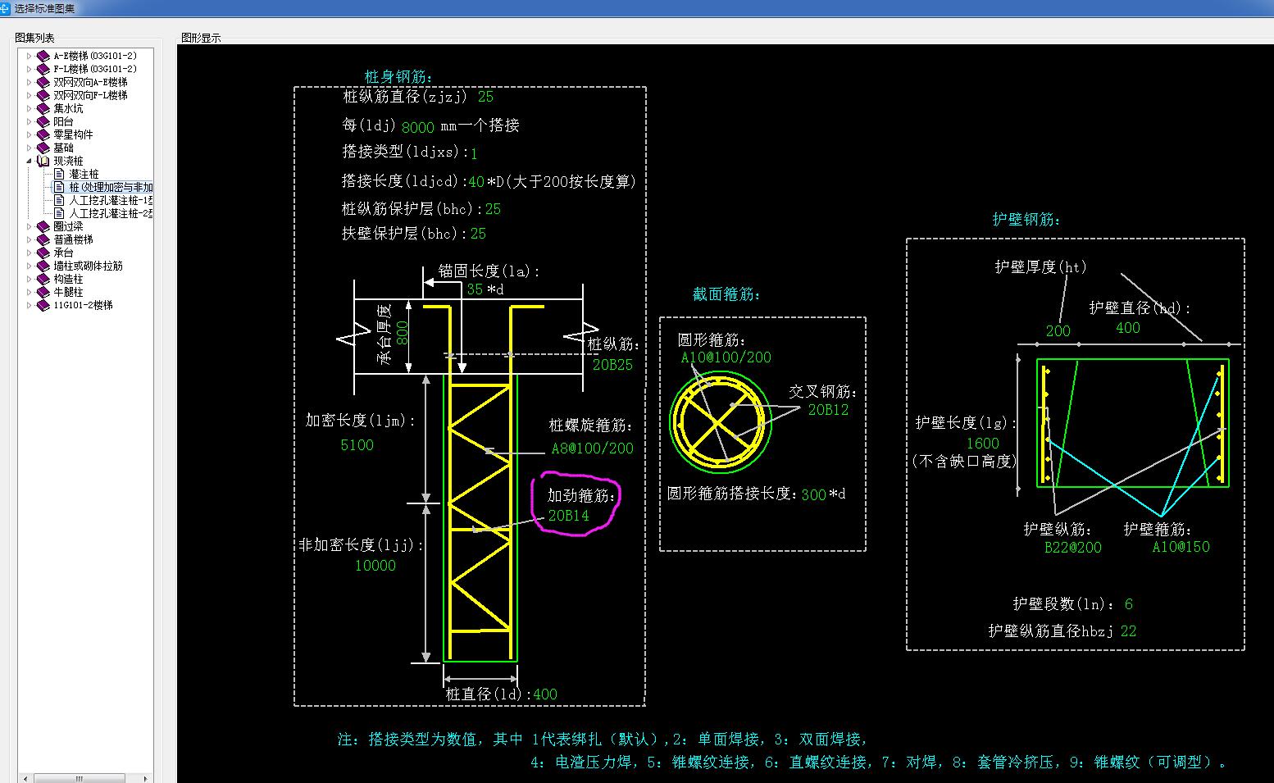
Task: Collapse the 现浇桩 tree node
Action: tap(30, 161)
